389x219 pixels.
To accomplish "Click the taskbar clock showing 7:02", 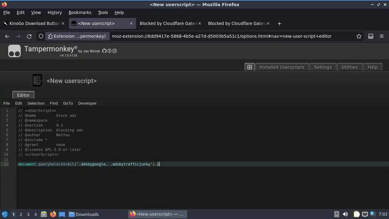I will tap(383, 214).
